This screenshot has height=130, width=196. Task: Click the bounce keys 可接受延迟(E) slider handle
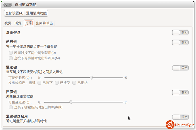click(x=71, y=102)
